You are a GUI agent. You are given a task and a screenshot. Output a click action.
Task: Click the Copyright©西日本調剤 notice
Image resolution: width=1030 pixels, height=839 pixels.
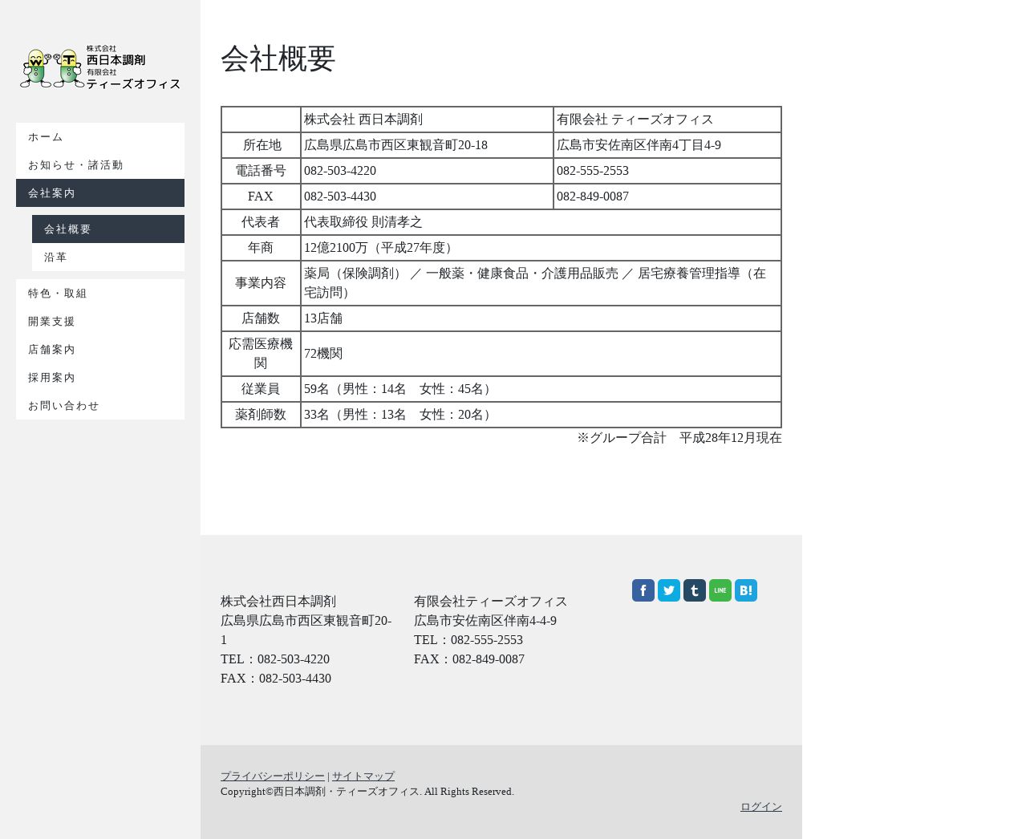367,792
